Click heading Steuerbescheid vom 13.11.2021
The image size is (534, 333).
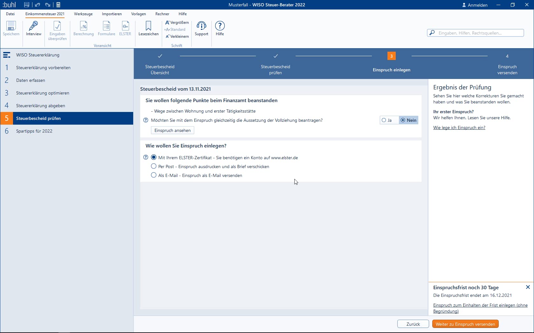pyautogui.click(x=175, y=89)
